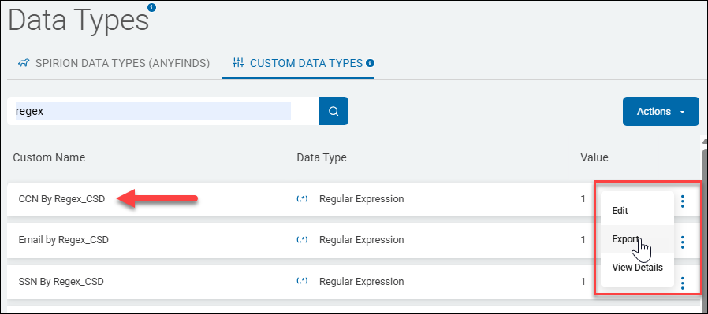Click value 1 in Email by Regex_CSD row
The width and height of the screenshot is (708, 314).
point(583,240)
